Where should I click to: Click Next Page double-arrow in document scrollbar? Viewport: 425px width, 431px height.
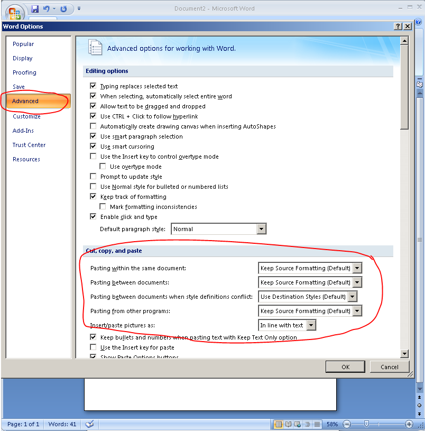(x=419, y=414)
